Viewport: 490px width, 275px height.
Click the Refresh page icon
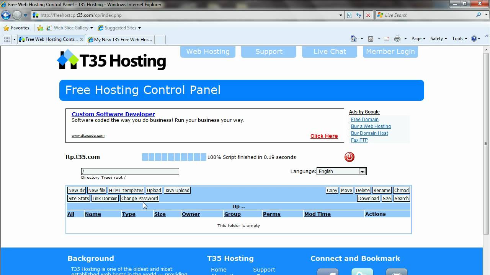click(359, 15)
